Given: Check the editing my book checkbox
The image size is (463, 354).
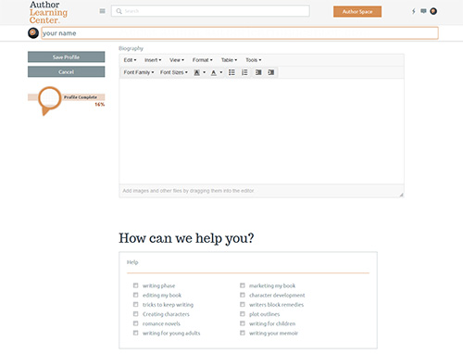Looking at the screenshot, I should 135,295.
